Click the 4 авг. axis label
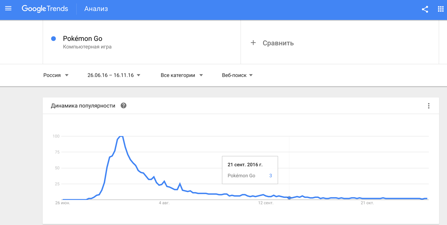The width and height of the screenshot is (447, 225). [x=164, y=203]
